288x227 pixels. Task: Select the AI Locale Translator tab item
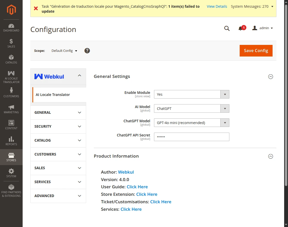(53, 95)
